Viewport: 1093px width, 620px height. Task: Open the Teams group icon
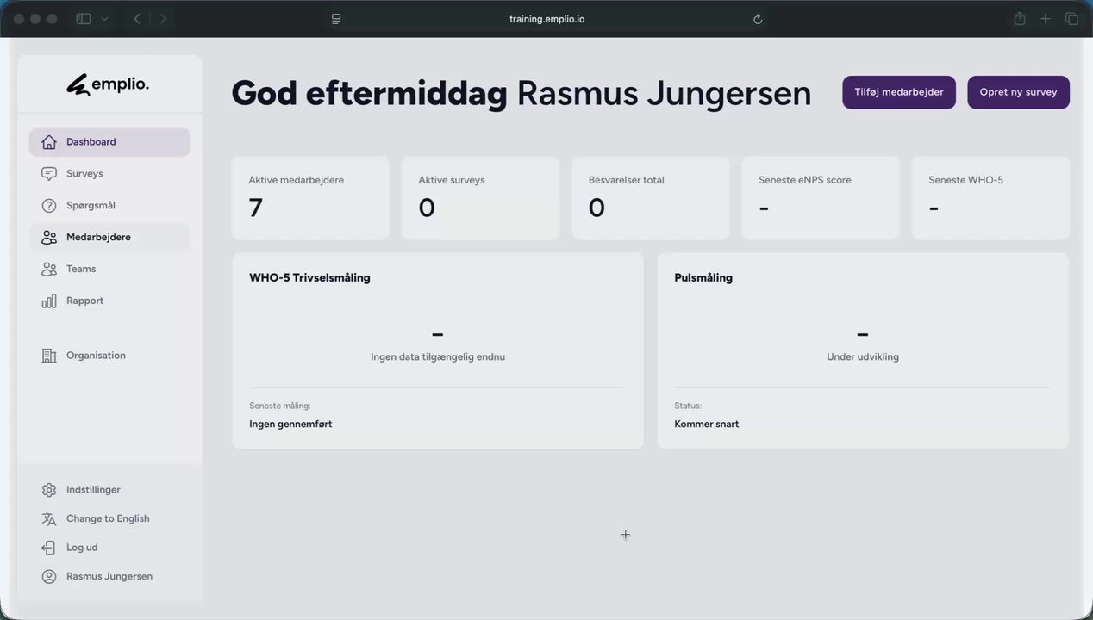pos(49,270)
